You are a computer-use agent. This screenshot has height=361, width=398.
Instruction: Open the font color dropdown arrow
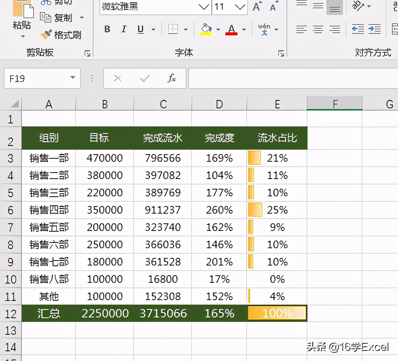pyautogui.click(x=244, y=30)
